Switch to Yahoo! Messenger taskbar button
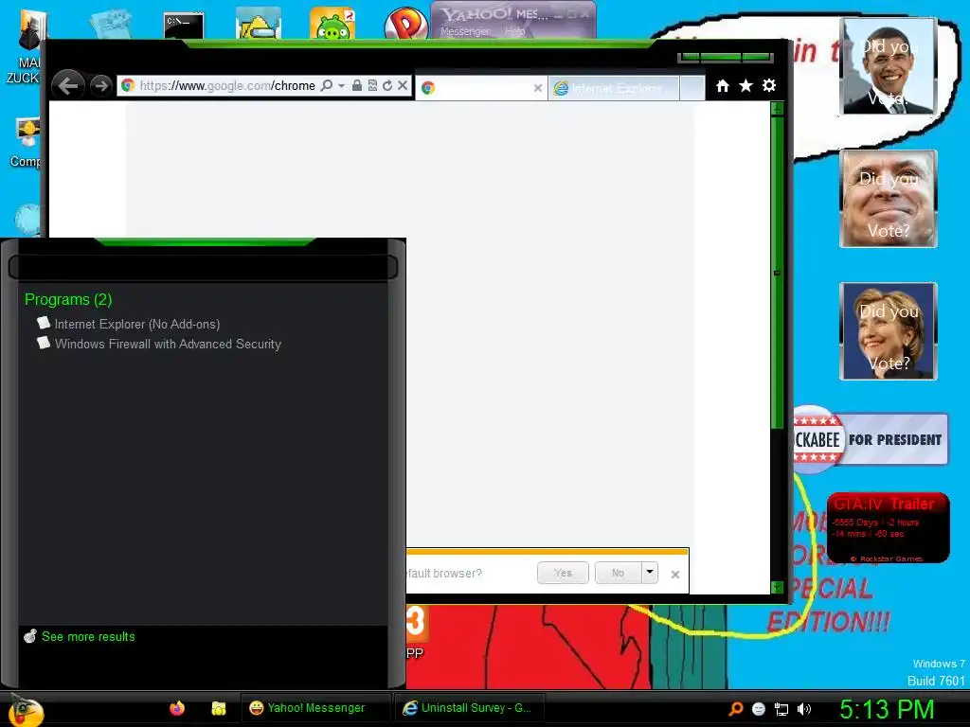Screen dimensions: 970x727 coord(315,708)
